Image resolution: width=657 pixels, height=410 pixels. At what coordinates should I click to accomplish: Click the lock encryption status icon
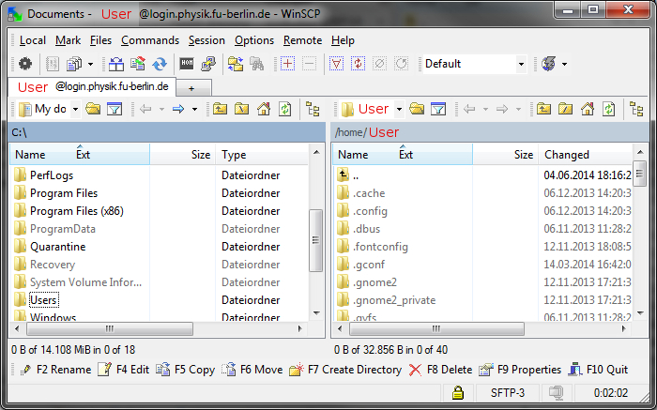pyautogui.click(x=458, y=393)
